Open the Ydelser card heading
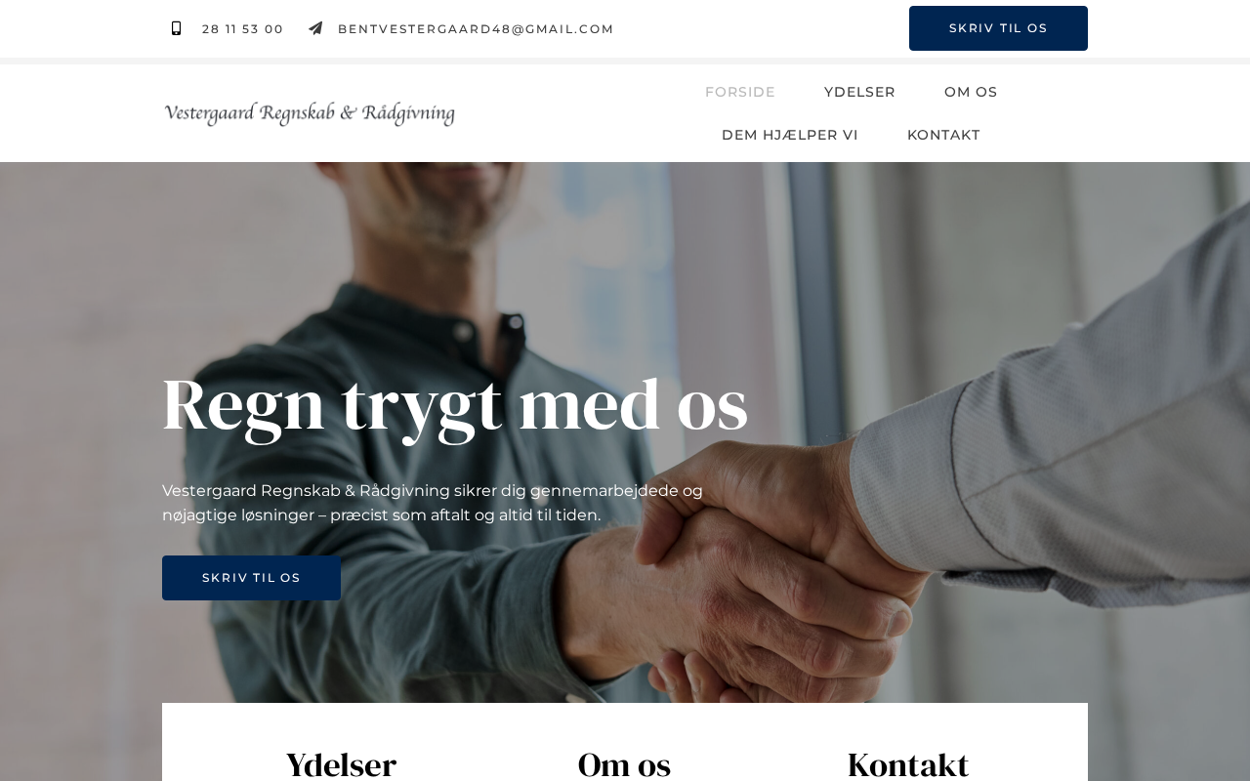This screenshot has width=1250, height=781. click(341, 763)
